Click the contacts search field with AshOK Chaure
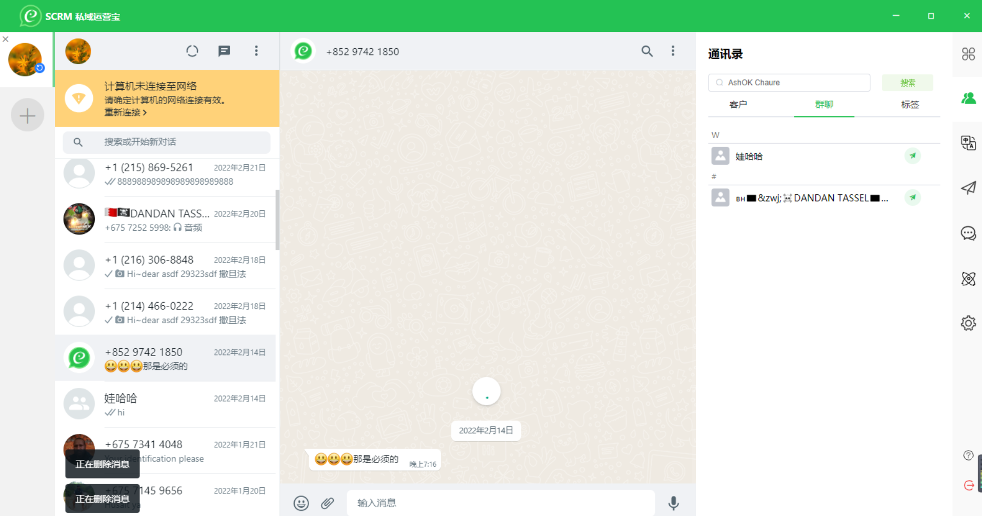 point(789,83)
